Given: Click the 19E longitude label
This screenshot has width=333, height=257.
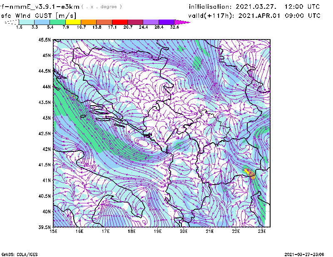Looking at the screenshot, I should [x=158, y=231].
